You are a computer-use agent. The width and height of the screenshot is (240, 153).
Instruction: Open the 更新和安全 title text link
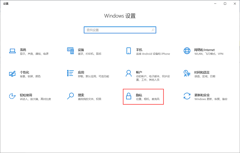coord(202,95)
